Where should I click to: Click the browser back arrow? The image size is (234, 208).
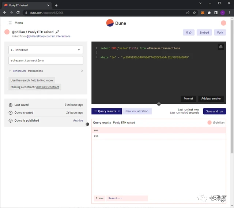[5, 13]
